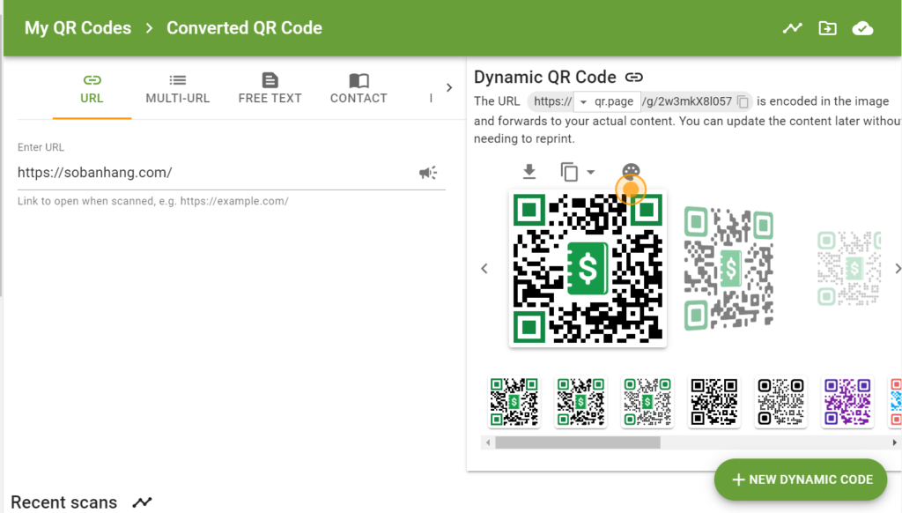The image size is (902, 513).
Task: Choose second green dollar QR template thumbnail
Action: [580, 402]
